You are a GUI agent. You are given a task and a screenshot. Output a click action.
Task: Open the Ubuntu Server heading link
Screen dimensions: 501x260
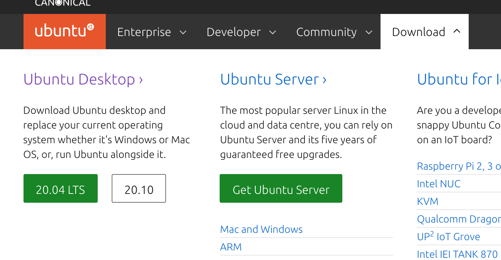coord(273,79)
